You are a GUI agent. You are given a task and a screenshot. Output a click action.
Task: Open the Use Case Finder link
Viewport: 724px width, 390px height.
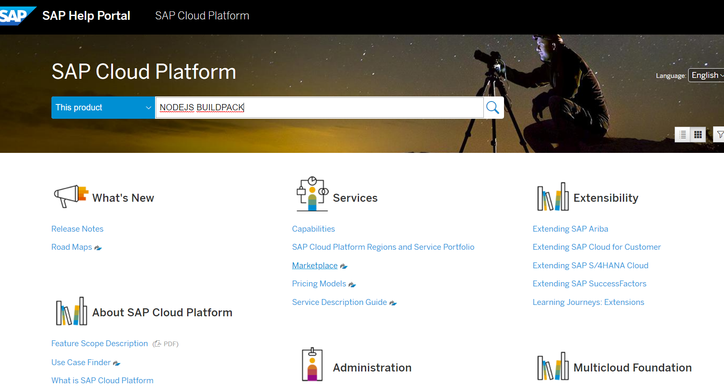click(x=81, y=363)
